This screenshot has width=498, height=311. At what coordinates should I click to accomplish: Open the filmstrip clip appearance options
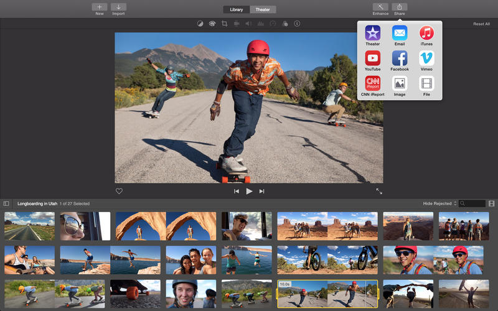point(491,203)
